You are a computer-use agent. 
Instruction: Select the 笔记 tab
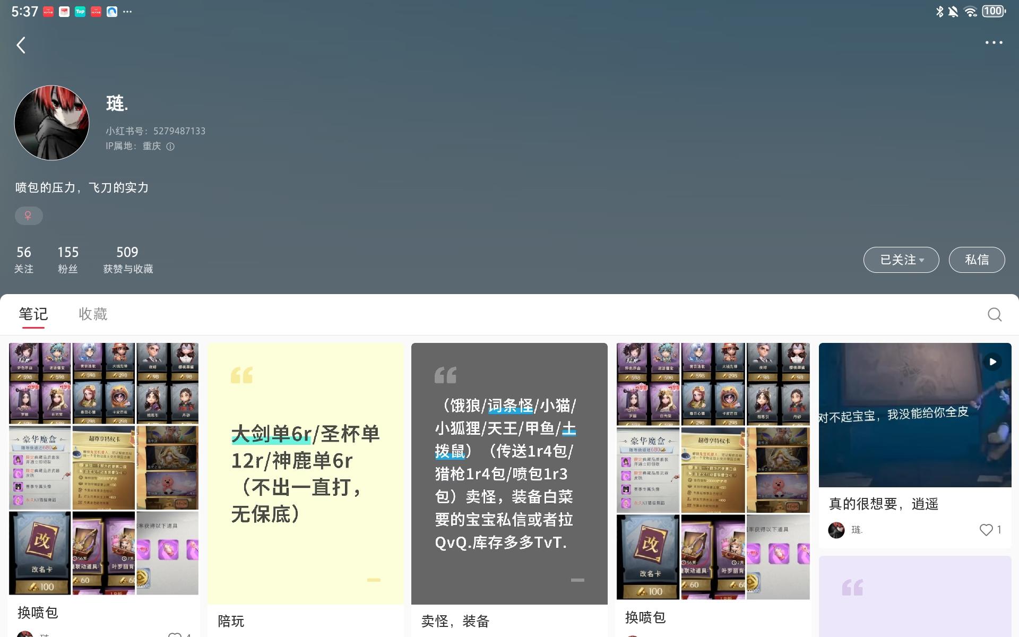coord(33,314)
